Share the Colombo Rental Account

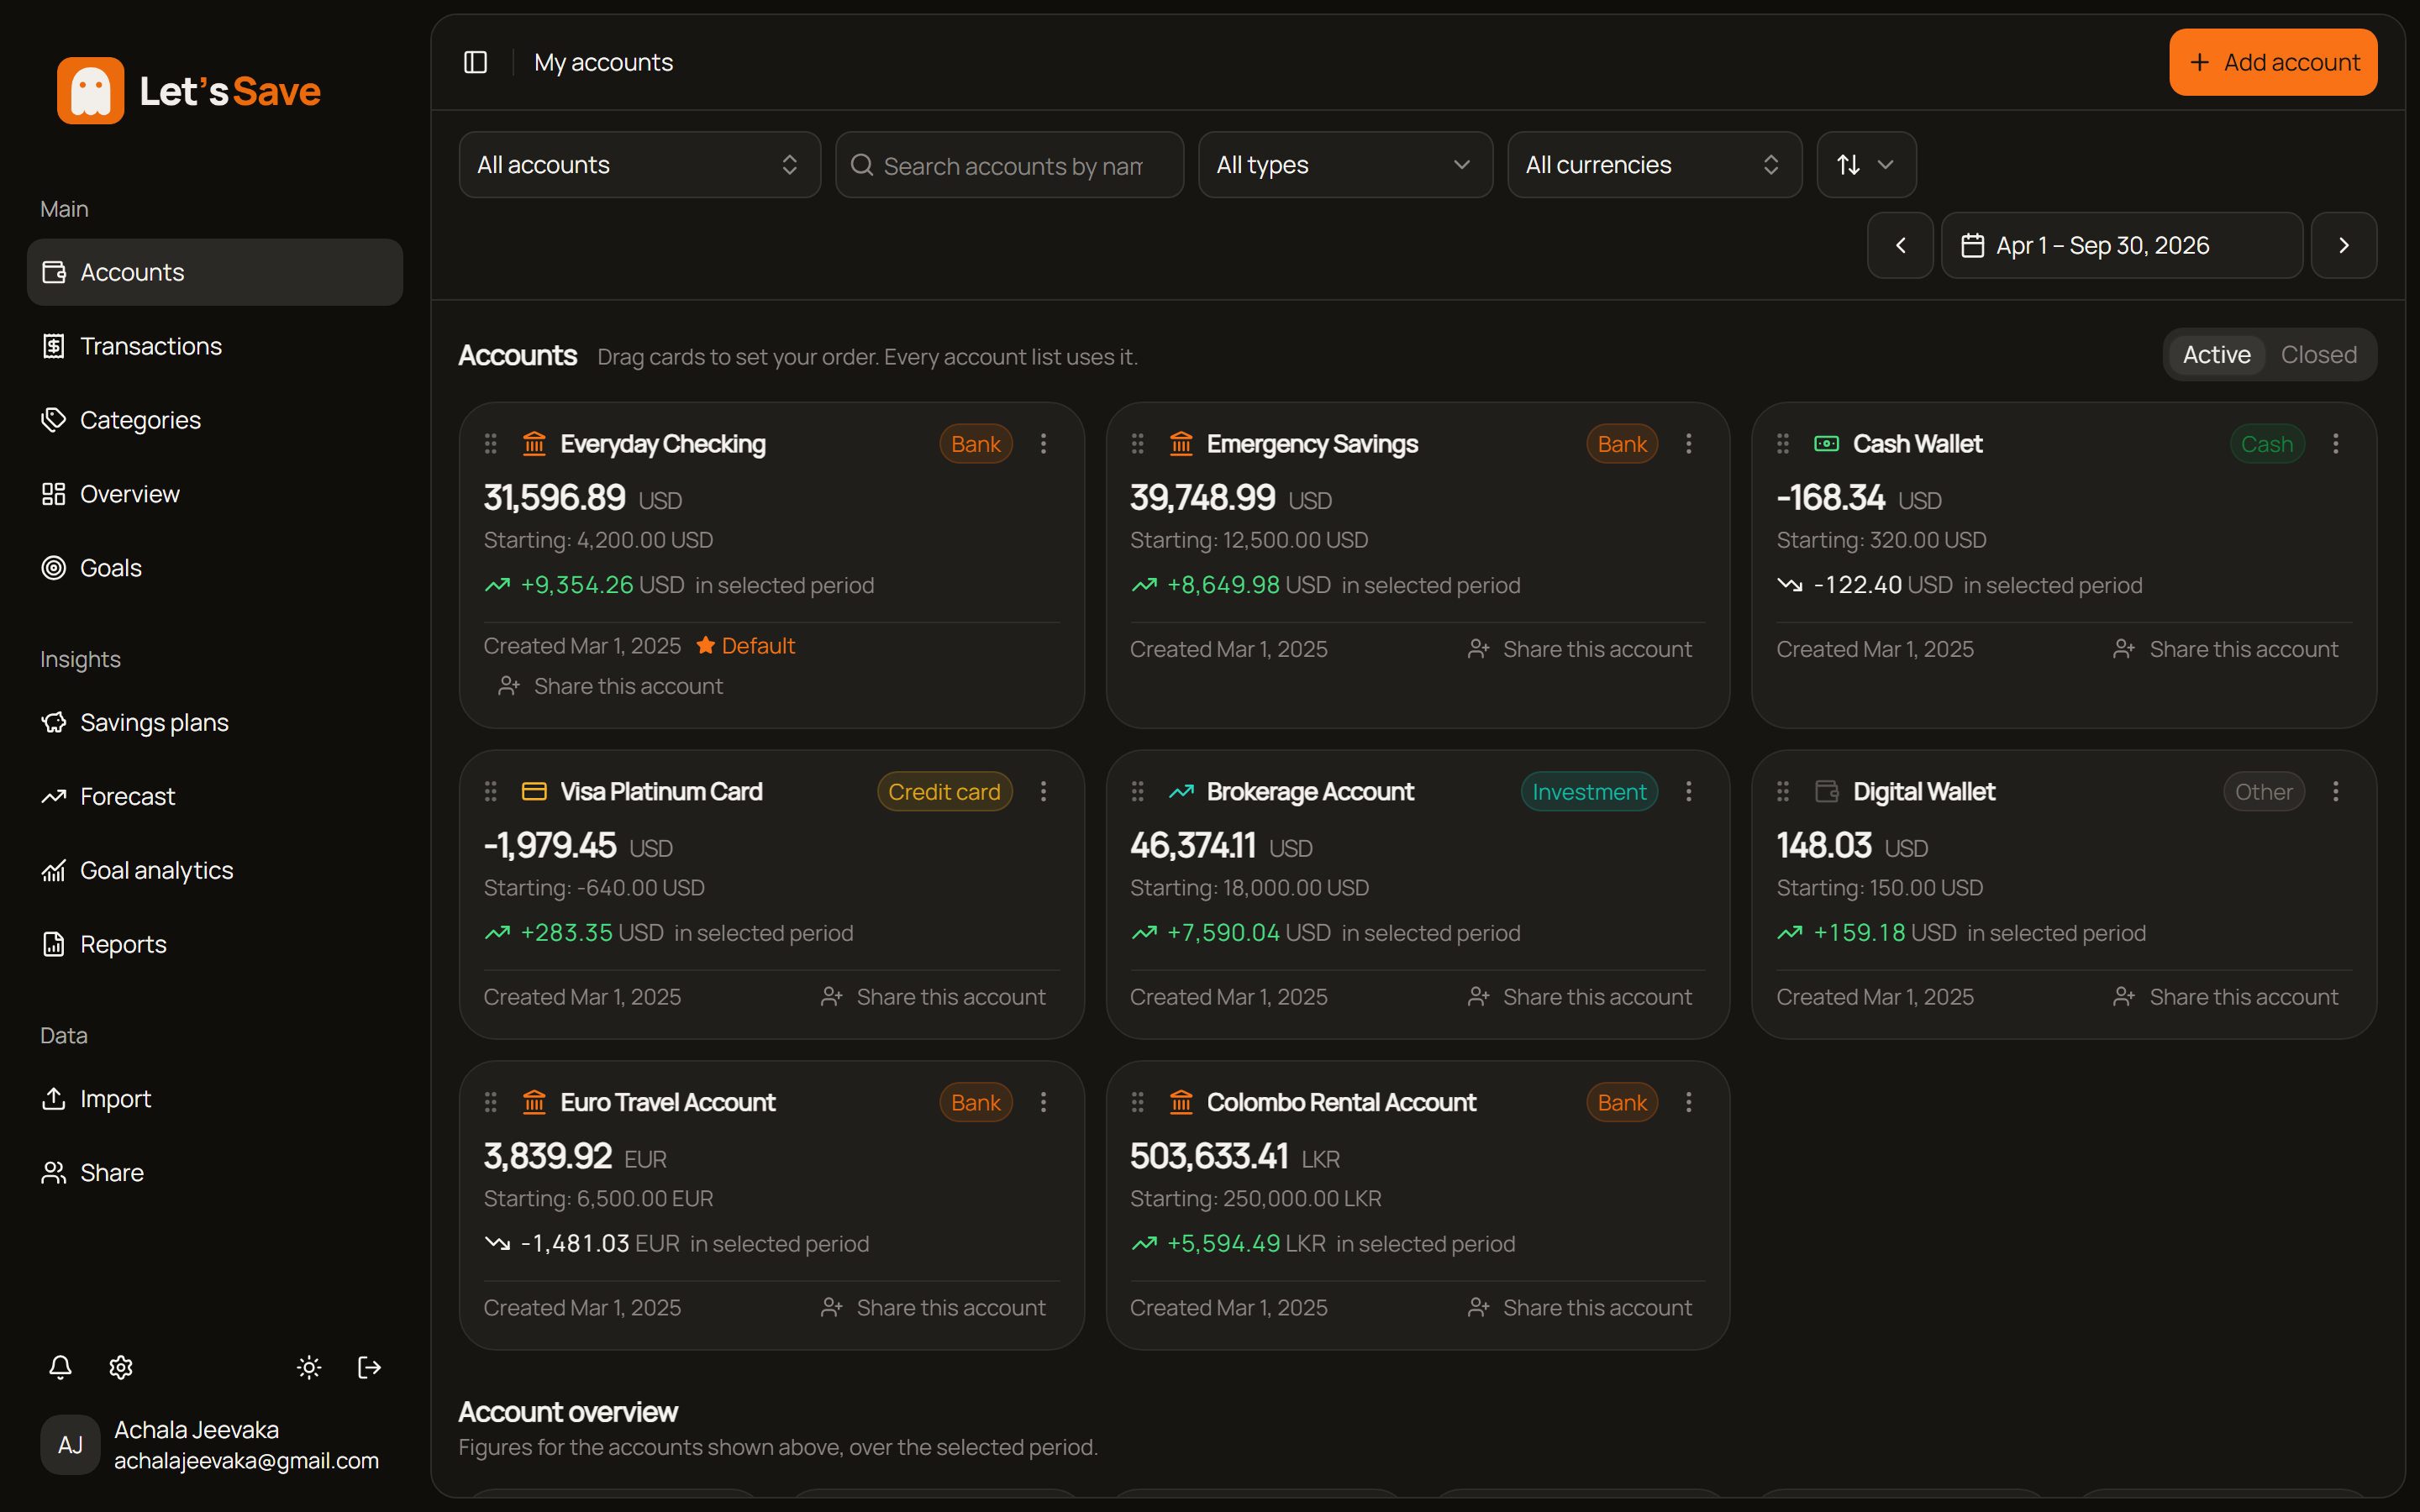[x=1579, y=1307]
